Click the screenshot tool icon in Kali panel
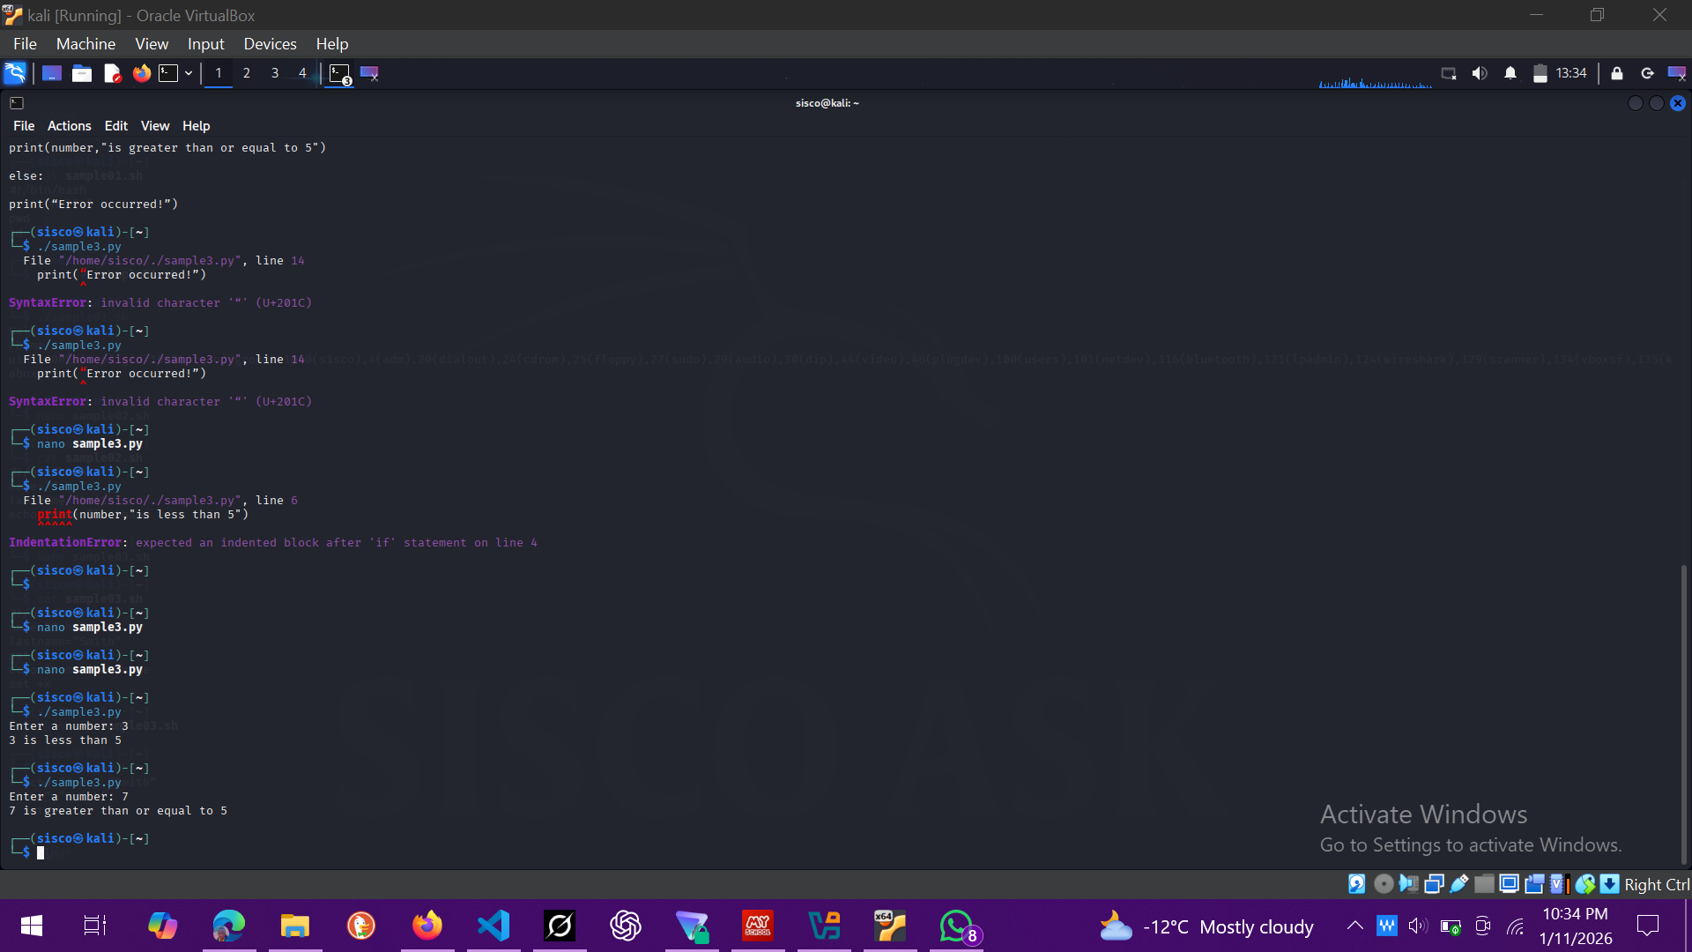 (x=369, y=73)
